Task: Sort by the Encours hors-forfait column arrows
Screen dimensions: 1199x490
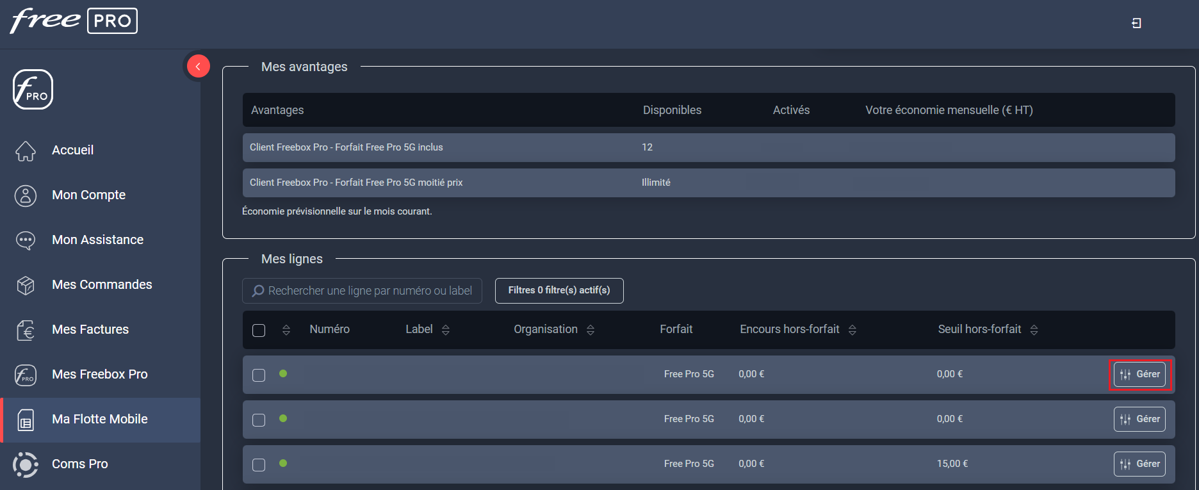Action: 852,330
